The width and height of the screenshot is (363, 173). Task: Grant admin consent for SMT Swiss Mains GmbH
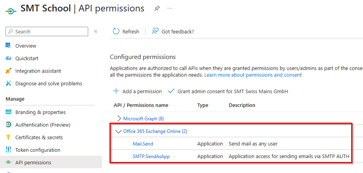pyautogui.click(x=228, y=91)
